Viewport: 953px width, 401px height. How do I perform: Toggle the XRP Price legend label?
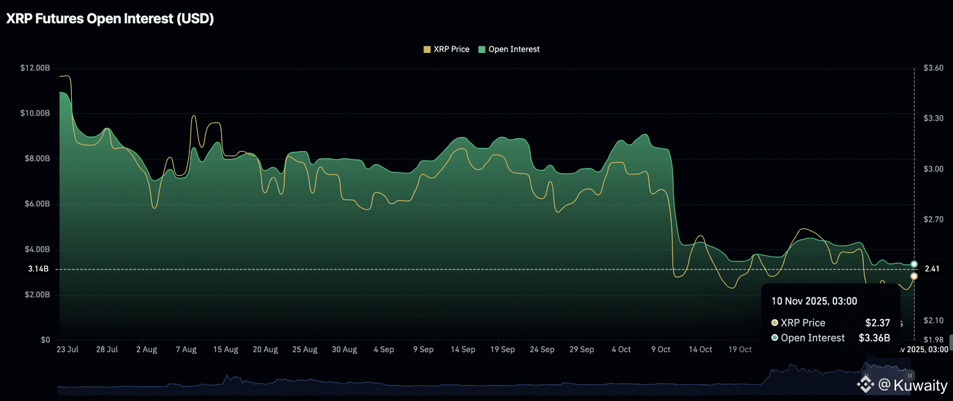(451, 49)
